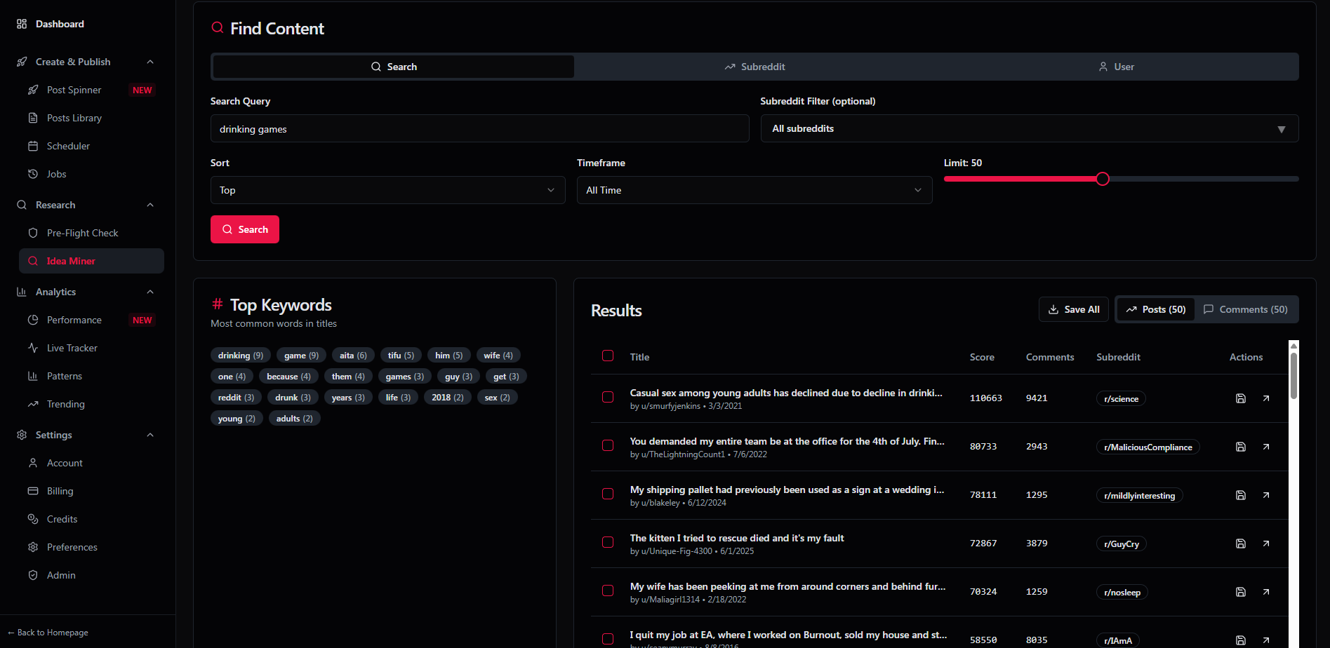Click the results table scrollbar
The width and height of the screenshot is (1330, 648).
pyautogui.click(x=1294, y=375)
